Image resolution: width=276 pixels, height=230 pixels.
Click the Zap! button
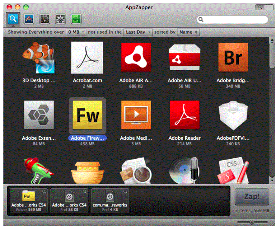(x=252, y=197)
